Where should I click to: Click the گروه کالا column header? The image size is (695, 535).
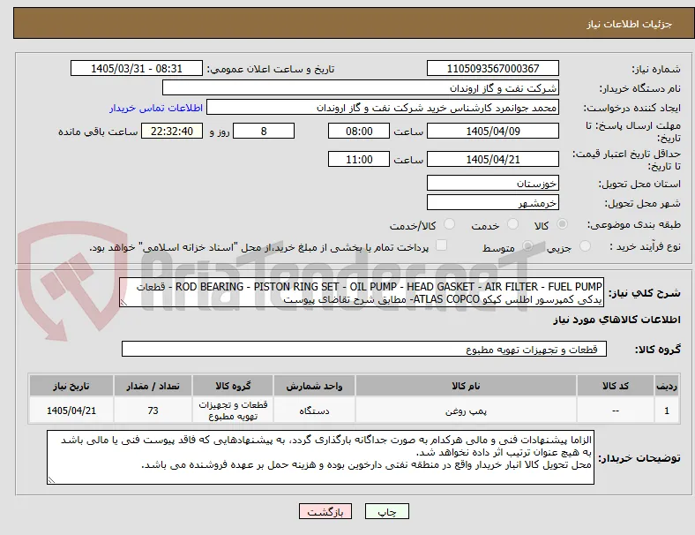point(233,386)
